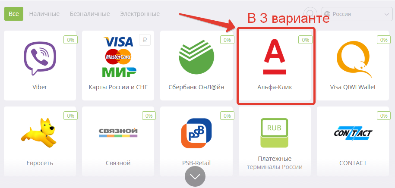Pick the Альфа-Клик red A logo
Viewport: 395px width, 188px height.
[x=274, y=57]
